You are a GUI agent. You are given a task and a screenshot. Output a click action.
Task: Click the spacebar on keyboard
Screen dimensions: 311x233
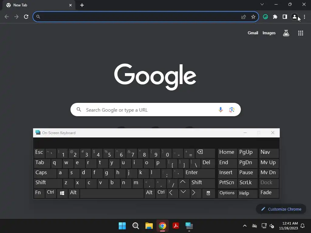click(112, 193)
